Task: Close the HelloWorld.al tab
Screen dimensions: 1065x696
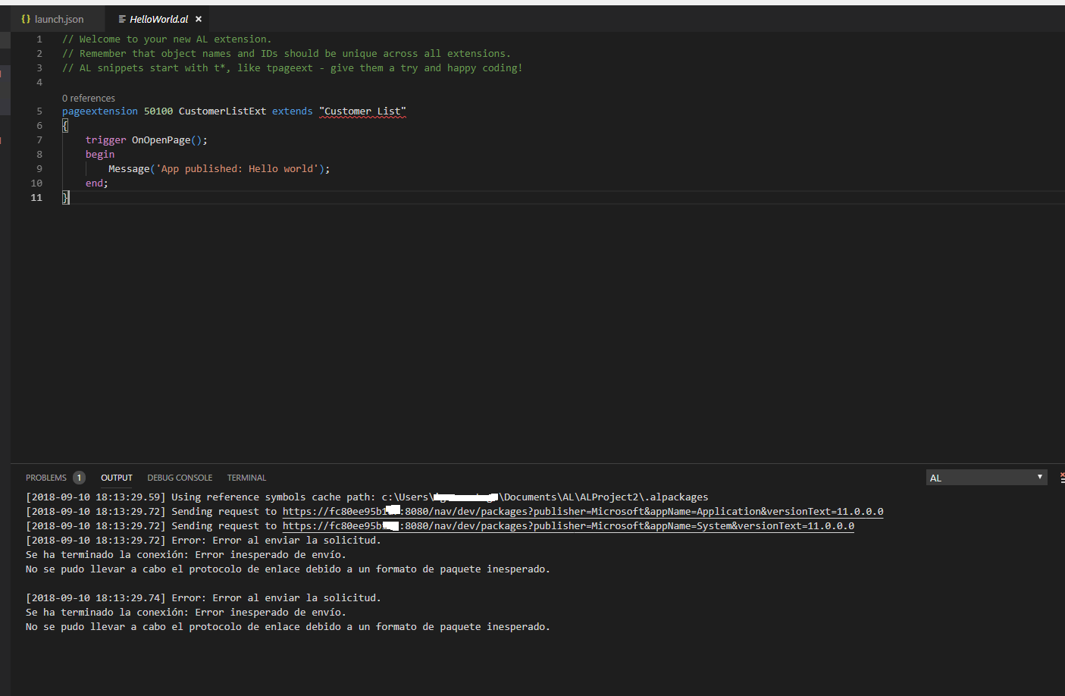Action: (x=198, y=19)
